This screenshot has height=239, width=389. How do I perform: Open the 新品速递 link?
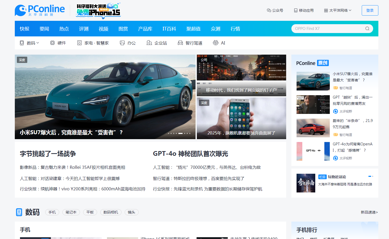(x=369, y=212)
